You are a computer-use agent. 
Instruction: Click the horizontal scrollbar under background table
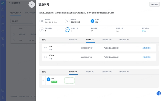pyautogui.click(x=23, y=44)
